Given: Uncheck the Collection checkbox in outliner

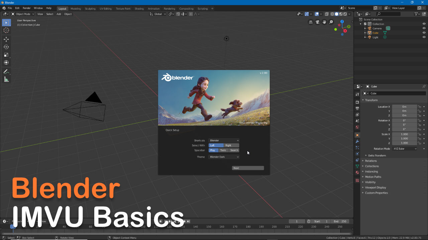Looking at the screenshot, I should [x=365, y=24].
